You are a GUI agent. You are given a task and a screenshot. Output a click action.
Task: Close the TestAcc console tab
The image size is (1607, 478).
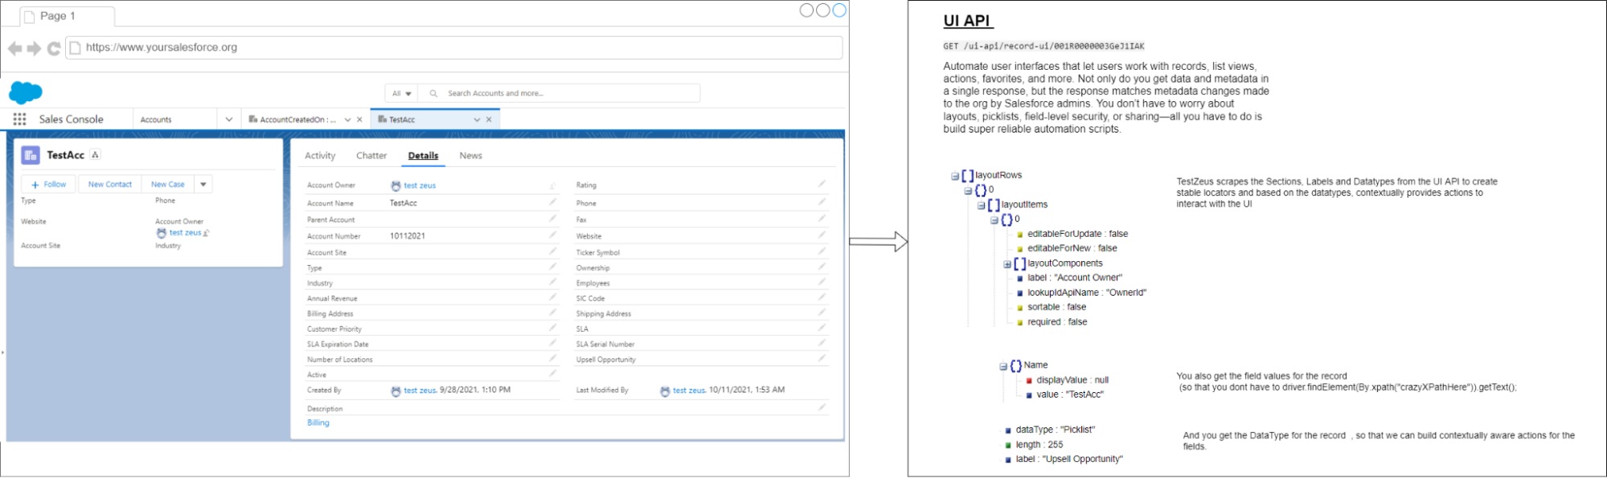click(x=489, y=120)
